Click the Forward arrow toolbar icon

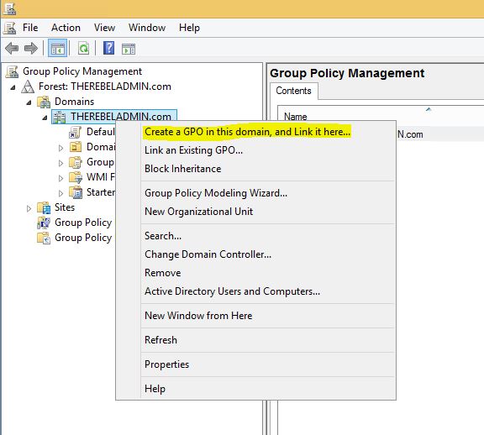click(31, 49)
